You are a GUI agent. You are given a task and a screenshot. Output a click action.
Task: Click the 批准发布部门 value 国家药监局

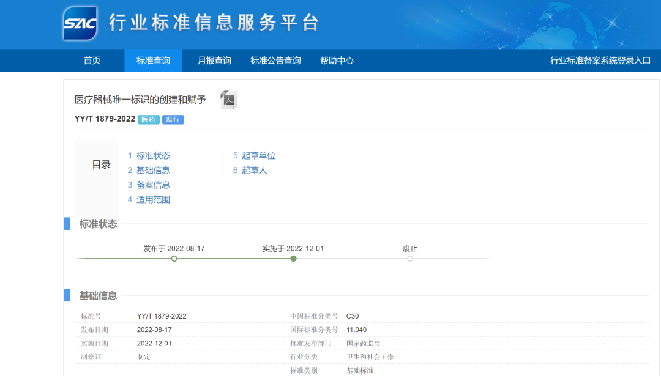[x=364, y=344]
